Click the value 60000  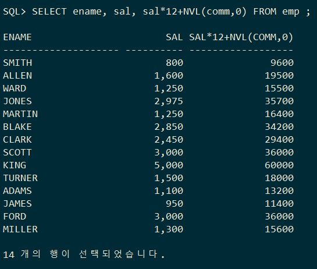[x=279, y=165]
